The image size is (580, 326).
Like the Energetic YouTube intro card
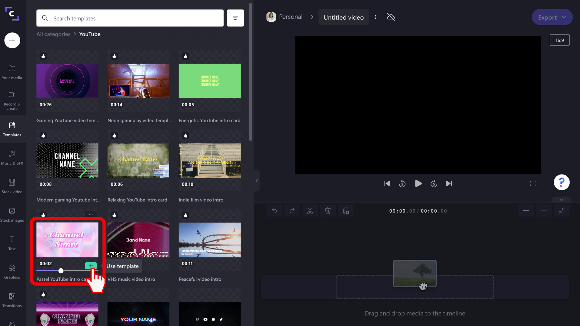pyautogui.click(x=185, y=56)
